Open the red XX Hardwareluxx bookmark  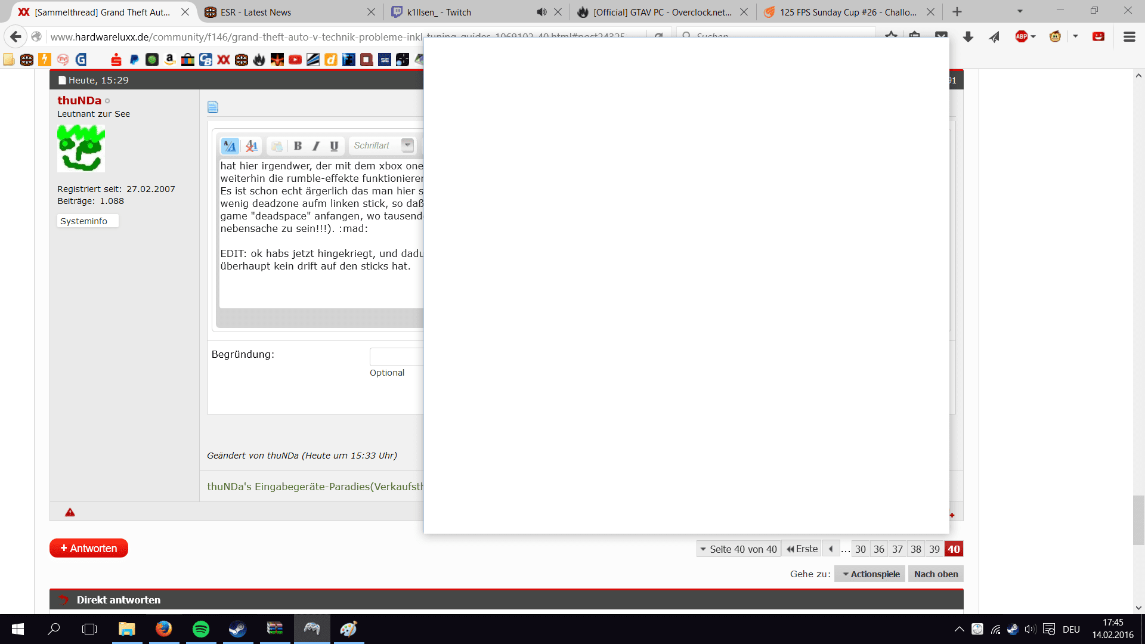point(224,60)
